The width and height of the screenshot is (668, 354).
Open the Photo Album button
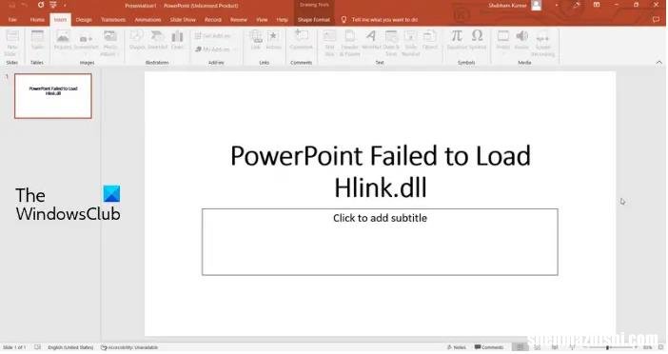(110, 43)
